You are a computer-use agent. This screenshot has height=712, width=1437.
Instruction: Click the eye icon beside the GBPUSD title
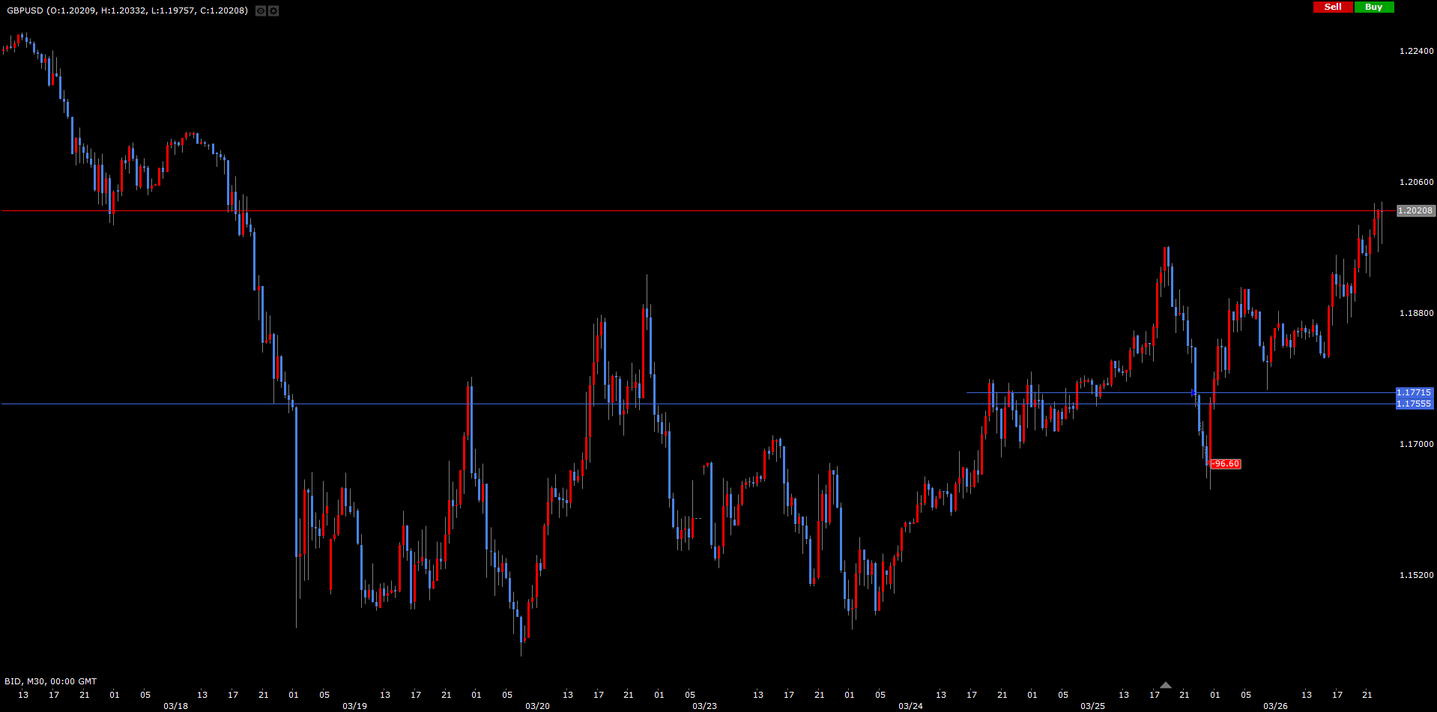click(260, 11)
